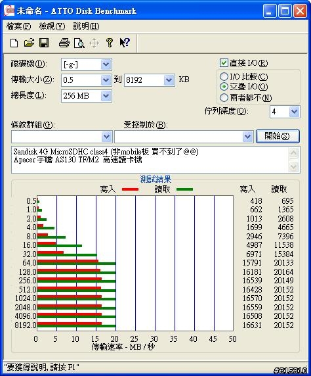Screen dimensions: 311x376
Task: Toggle the 直接 I/O checkbox
Action: tap(224, 63)
